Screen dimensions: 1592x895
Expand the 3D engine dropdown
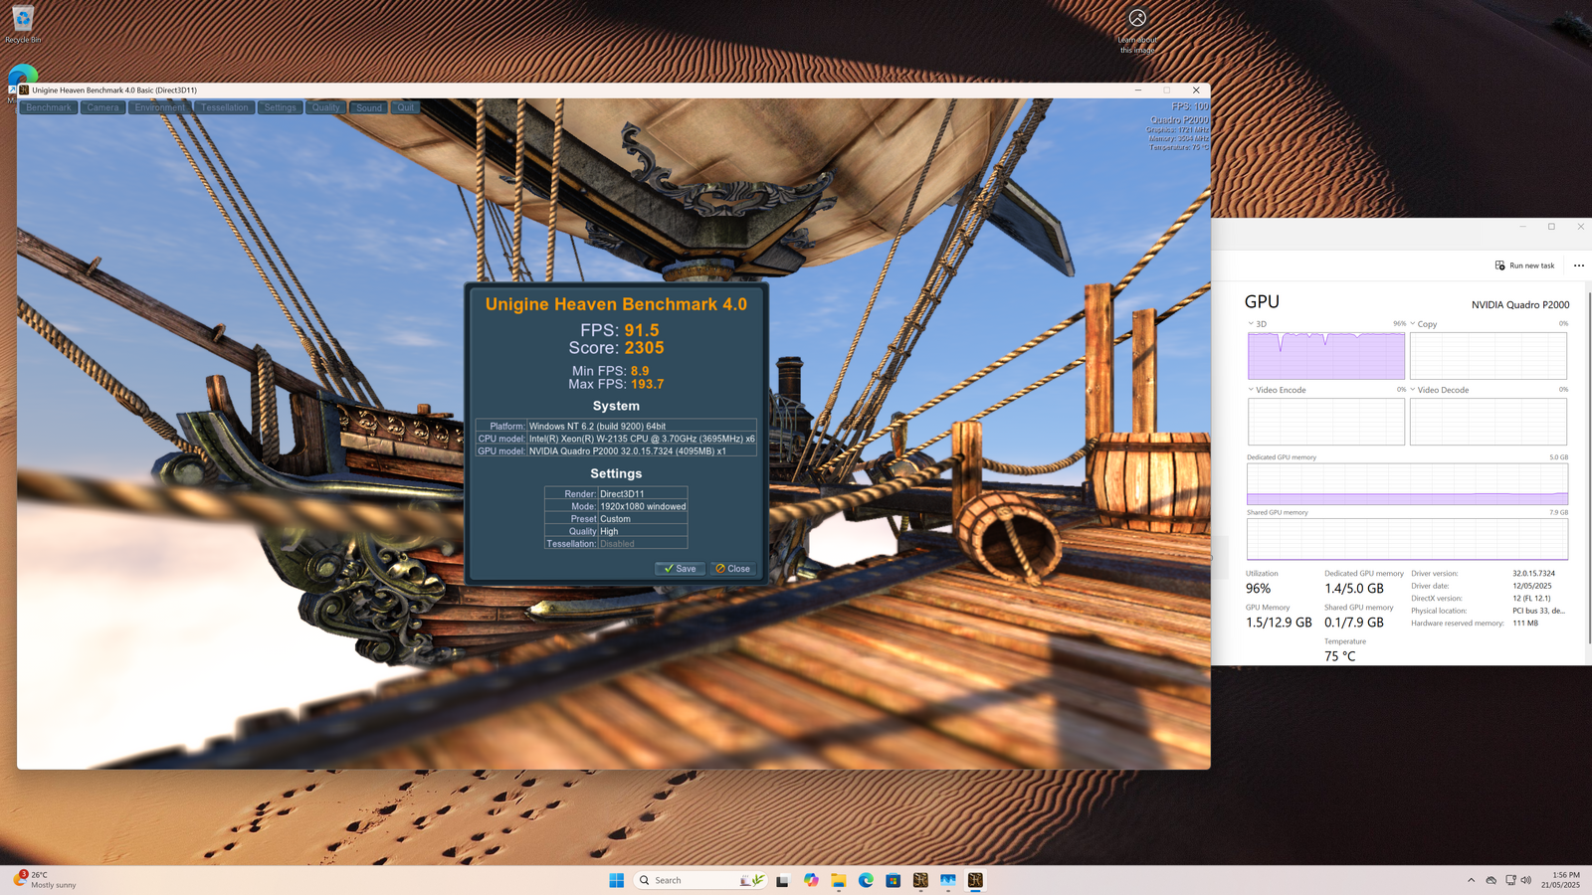pyautogui.click(x=1251, y=323)
